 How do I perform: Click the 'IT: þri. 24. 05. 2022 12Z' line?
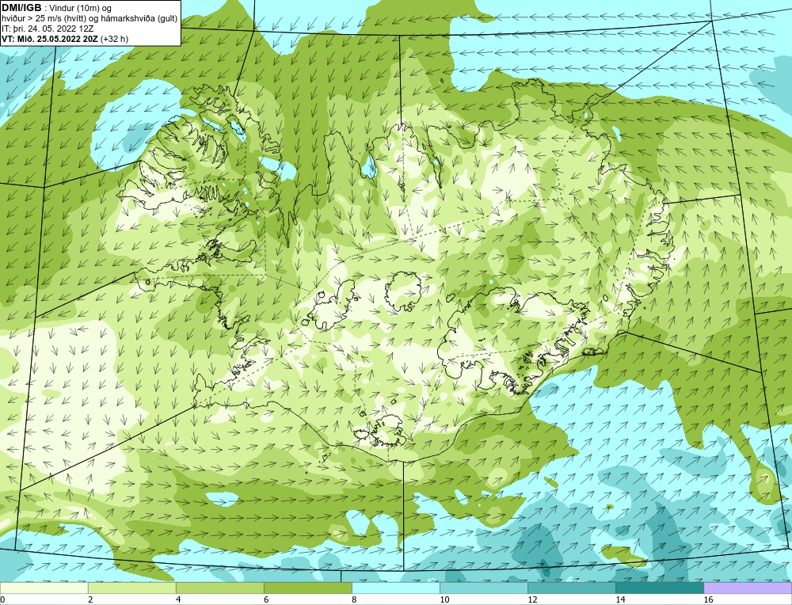pos(48,29)
